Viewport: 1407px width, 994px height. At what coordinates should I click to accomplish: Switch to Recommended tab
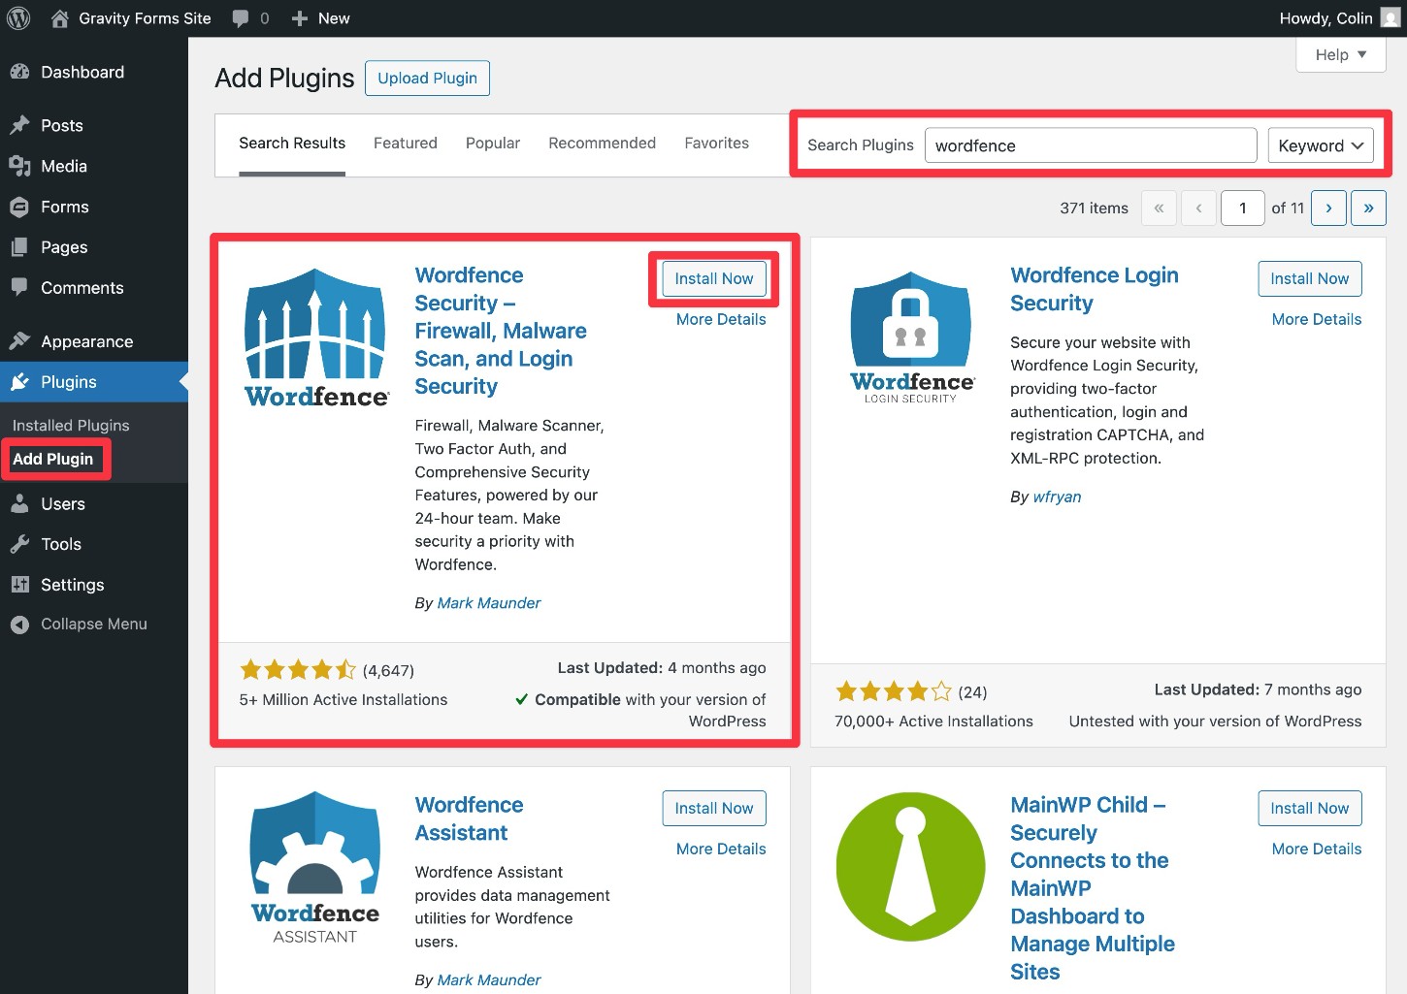coord(603,144)
